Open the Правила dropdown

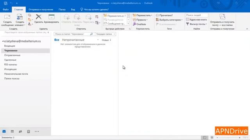[140, 20]
